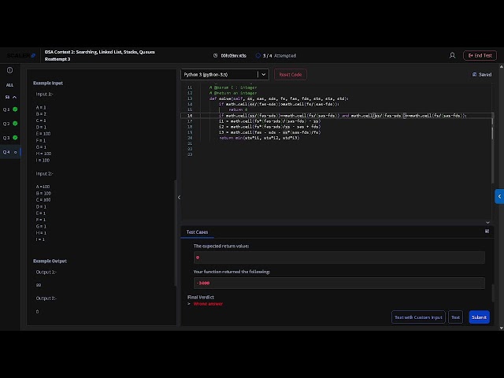The height and width of the screenshot is (378, 504).
Task: Click the timer clock icon
Action: pyautogui.click(x=215, y=56)
